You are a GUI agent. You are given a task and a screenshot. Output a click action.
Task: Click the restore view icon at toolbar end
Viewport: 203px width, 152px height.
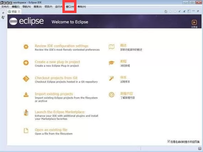point(198,11)
